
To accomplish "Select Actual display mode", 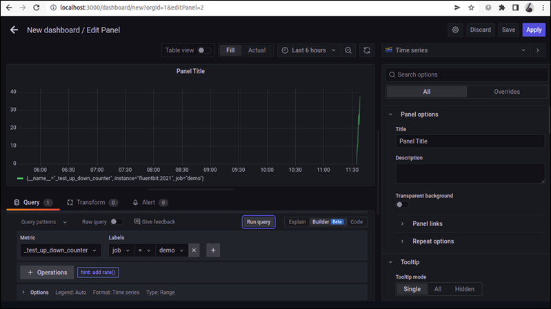I will click(x=257, y=50).
